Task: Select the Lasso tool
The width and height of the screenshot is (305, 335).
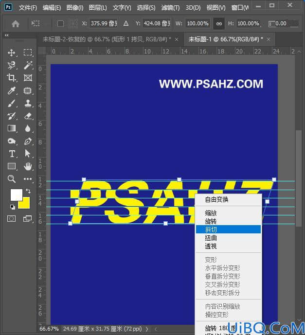Action: pos(11,65)
